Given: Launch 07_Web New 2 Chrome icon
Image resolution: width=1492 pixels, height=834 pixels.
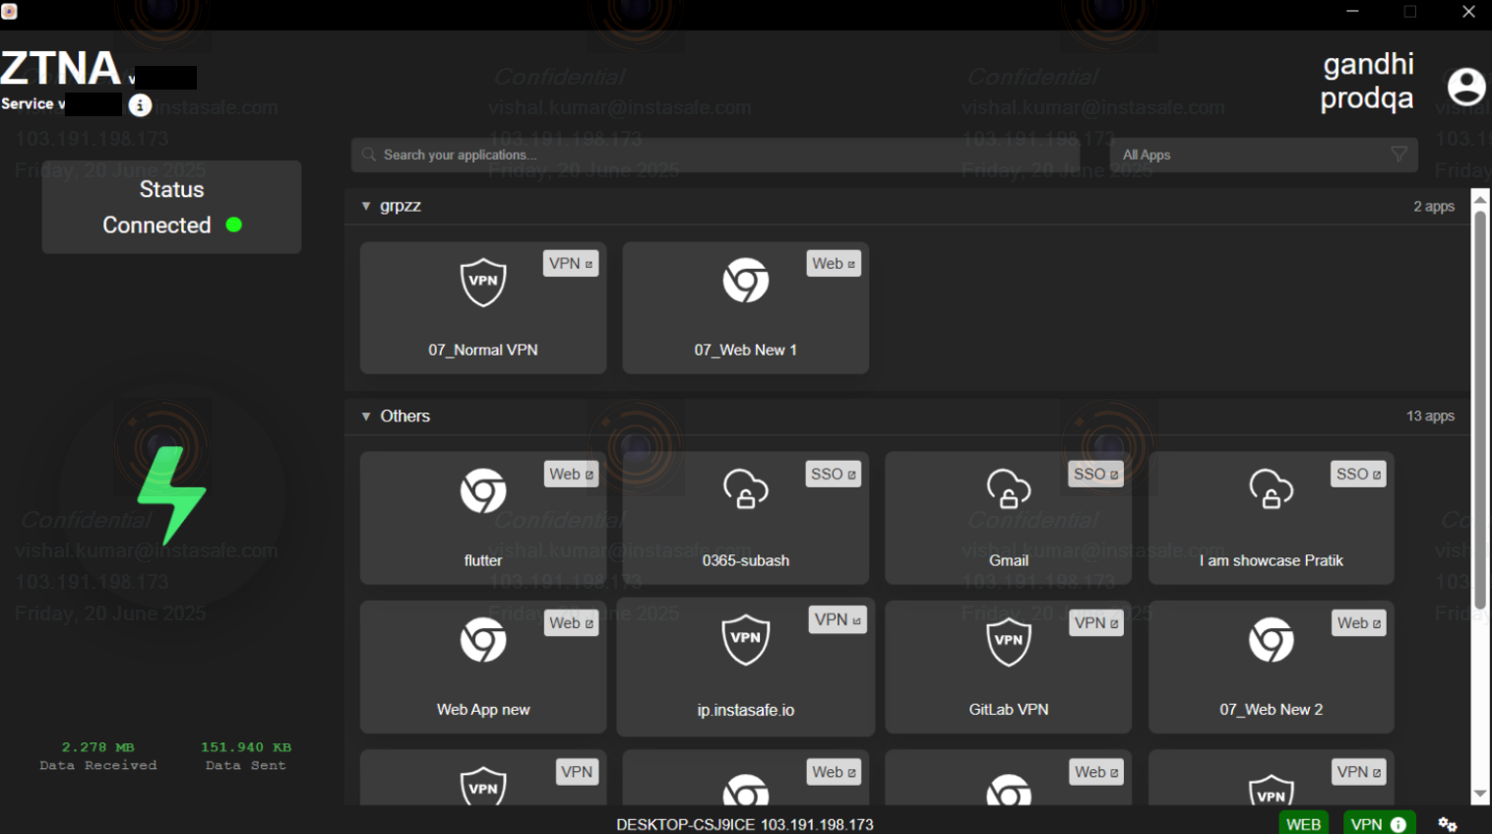Looking at the screenshot, I should pos(1272,640).
